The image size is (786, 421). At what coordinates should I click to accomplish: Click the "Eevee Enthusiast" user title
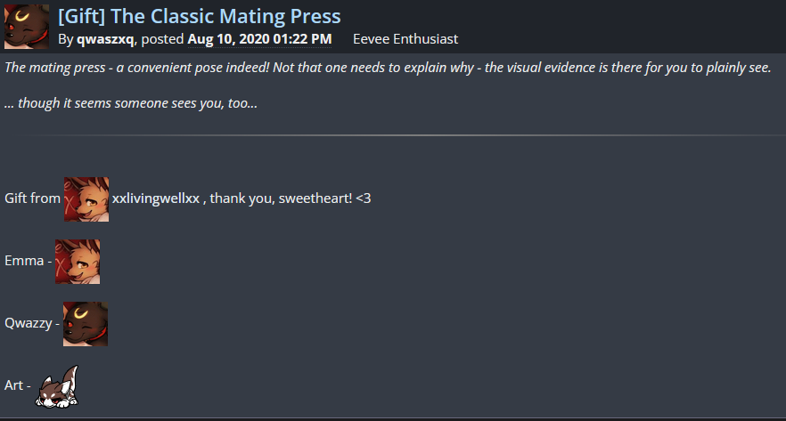point(405,39)
